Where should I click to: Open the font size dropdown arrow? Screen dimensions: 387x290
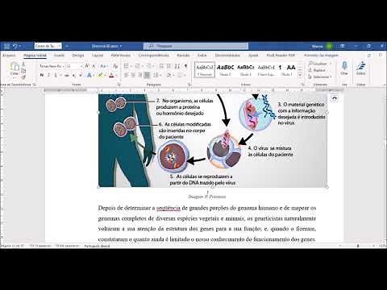coord(81,66)
